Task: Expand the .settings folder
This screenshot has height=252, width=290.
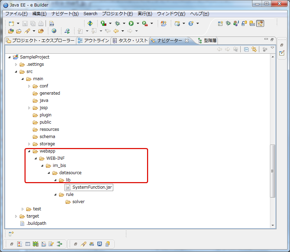Action: 16,64
